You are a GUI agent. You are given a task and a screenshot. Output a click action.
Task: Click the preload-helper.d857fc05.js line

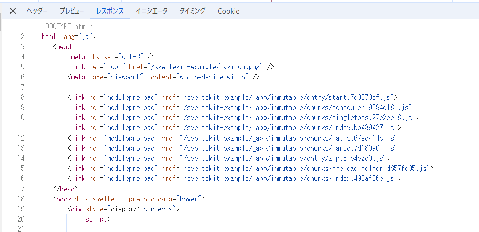coord(251,168)
